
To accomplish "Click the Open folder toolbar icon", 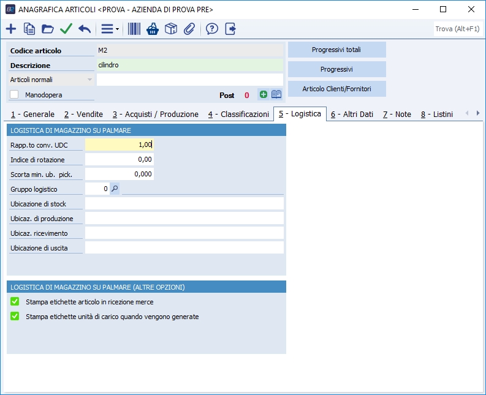I will pos(47,29).
